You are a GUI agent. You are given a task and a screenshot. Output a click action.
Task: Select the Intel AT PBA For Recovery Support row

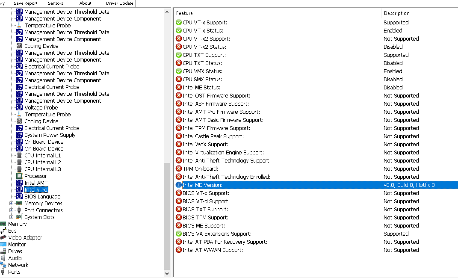tap(316, 242)
